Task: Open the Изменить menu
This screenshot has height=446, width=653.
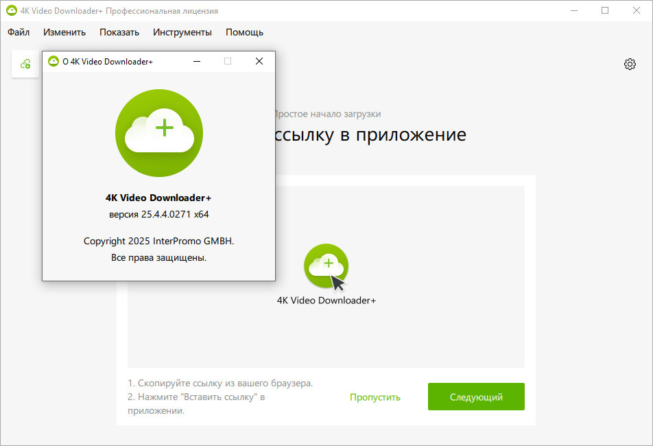Action: [64, 32]
